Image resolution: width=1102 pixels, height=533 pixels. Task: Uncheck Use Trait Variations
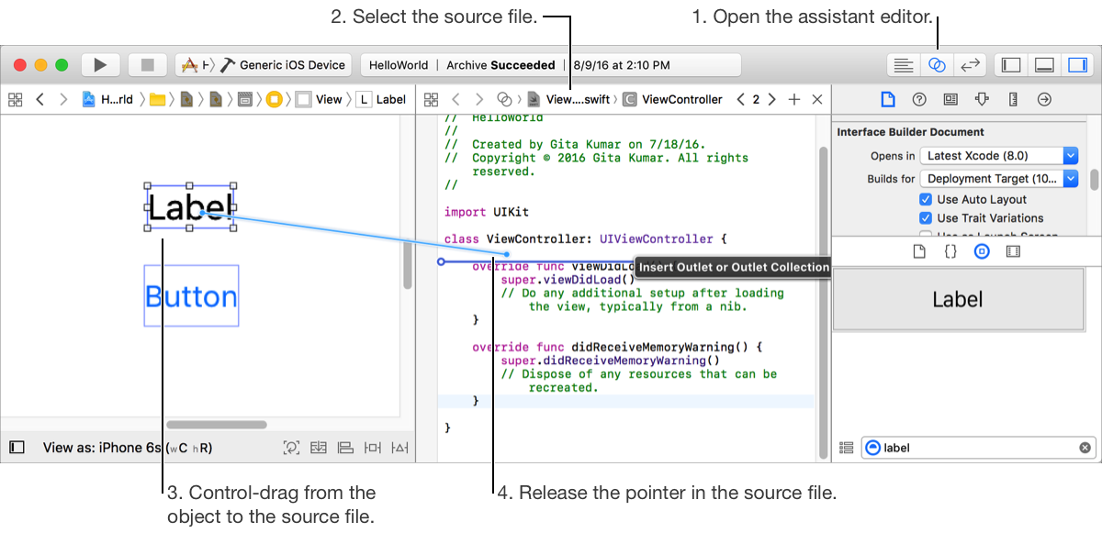pos(926,218)
